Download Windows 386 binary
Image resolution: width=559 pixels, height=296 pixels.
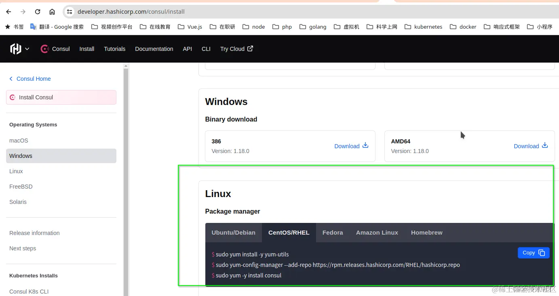click(351, 146)
